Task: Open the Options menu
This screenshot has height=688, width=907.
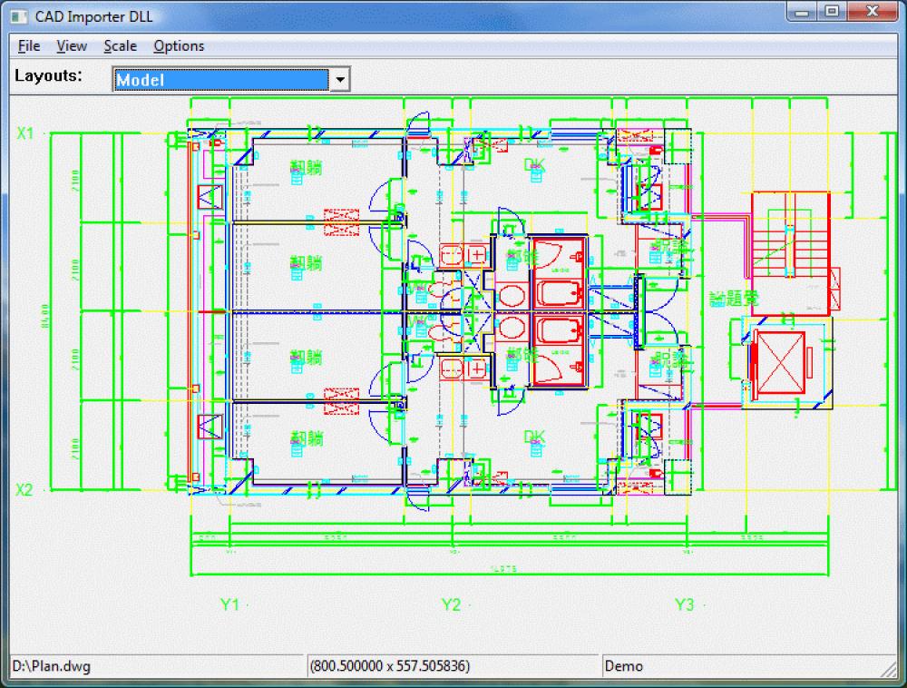Action: pos(179,45)
